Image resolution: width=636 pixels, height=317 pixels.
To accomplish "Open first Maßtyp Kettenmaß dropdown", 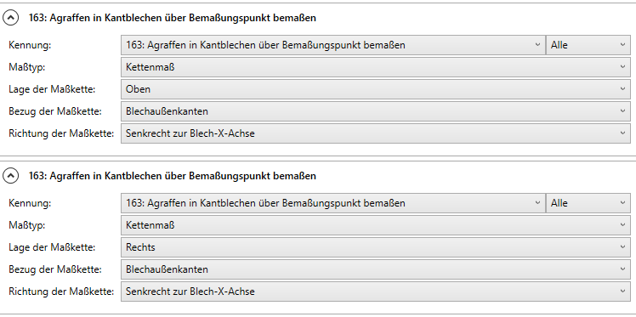I will pos(376,67).
